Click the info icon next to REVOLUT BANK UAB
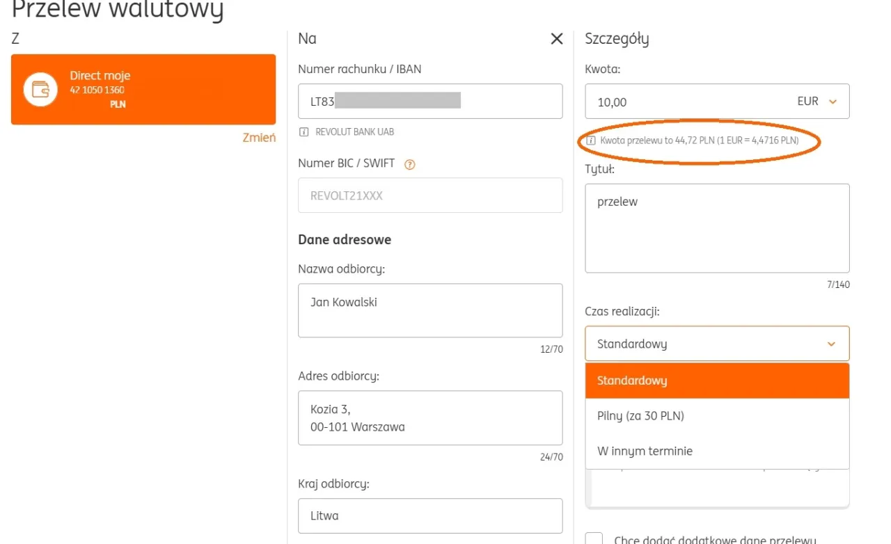The height and width of the screenshot is (544, 891). (x=303, y=132)
